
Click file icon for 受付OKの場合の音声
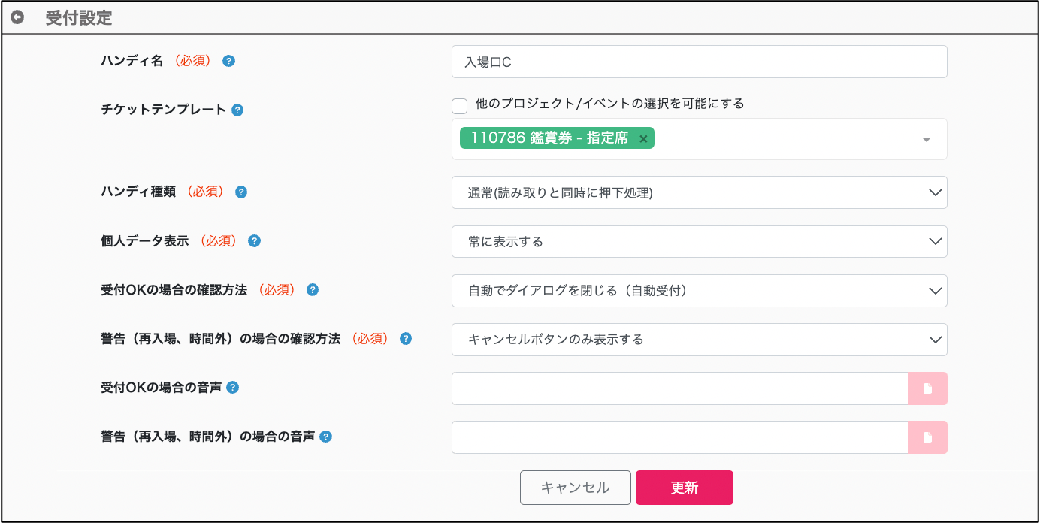click(927, 388)
